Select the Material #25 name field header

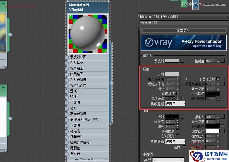click(162, 22)
